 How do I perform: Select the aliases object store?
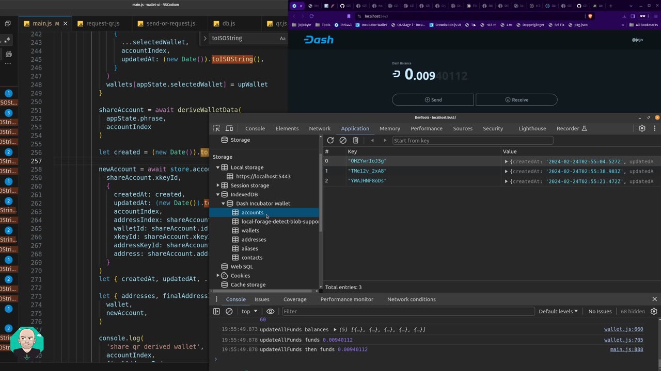point(249,248)
